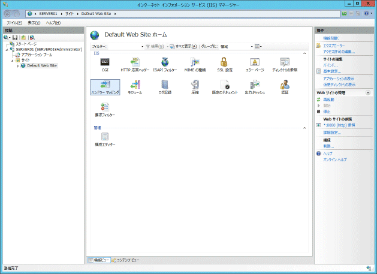Open the フィルター dropdown arrow

143,46
